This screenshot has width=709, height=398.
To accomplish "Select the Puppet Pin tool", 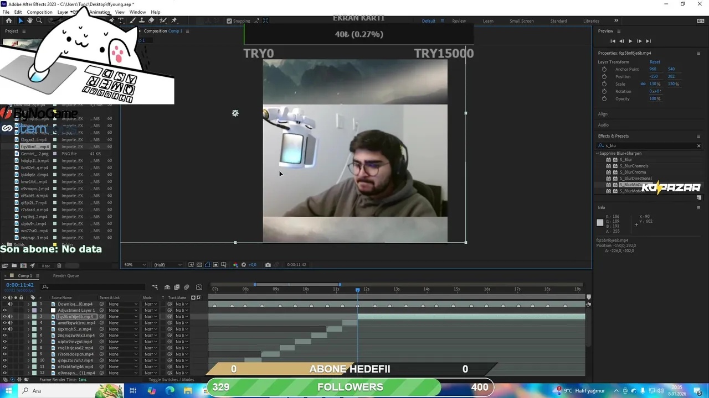I will 174,20.
